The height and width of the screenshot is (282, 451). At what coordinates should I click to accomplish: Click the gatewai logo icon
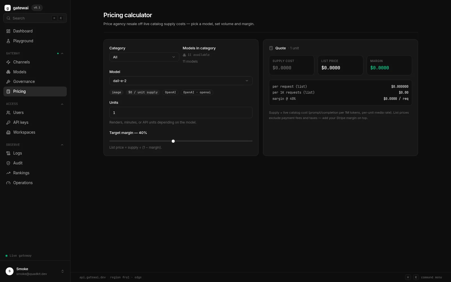tap(8, 8)
